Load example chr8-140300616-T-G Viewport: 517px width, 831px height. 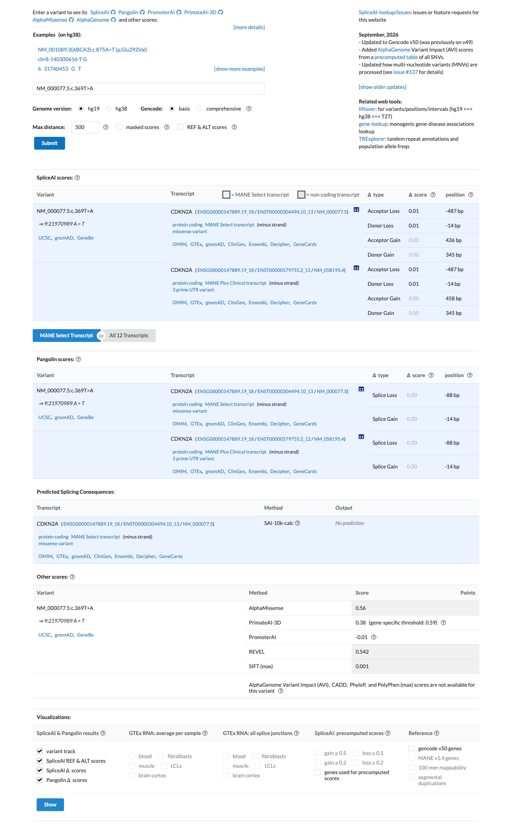[63, 59]
